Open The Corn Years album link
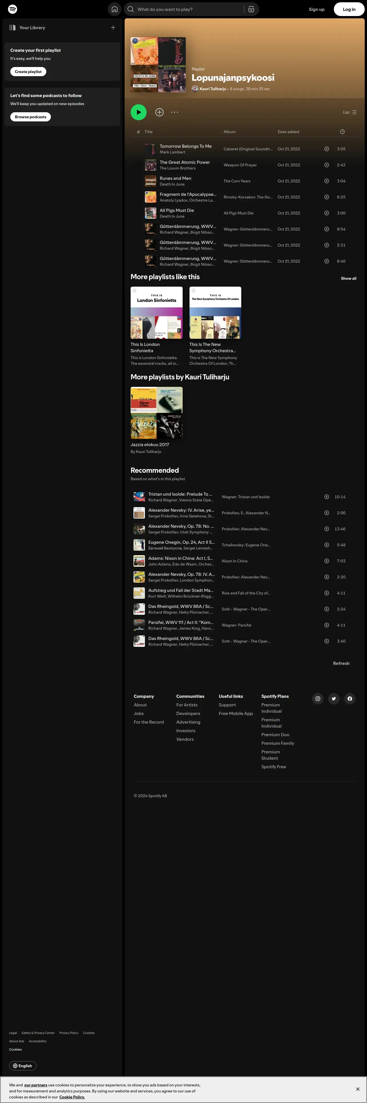This screenshot has height=1103, width=367. click(x=237, y=181)
